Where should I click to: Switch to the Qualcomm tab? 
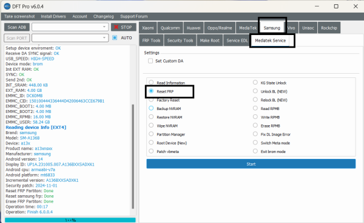tap(170, 28)
